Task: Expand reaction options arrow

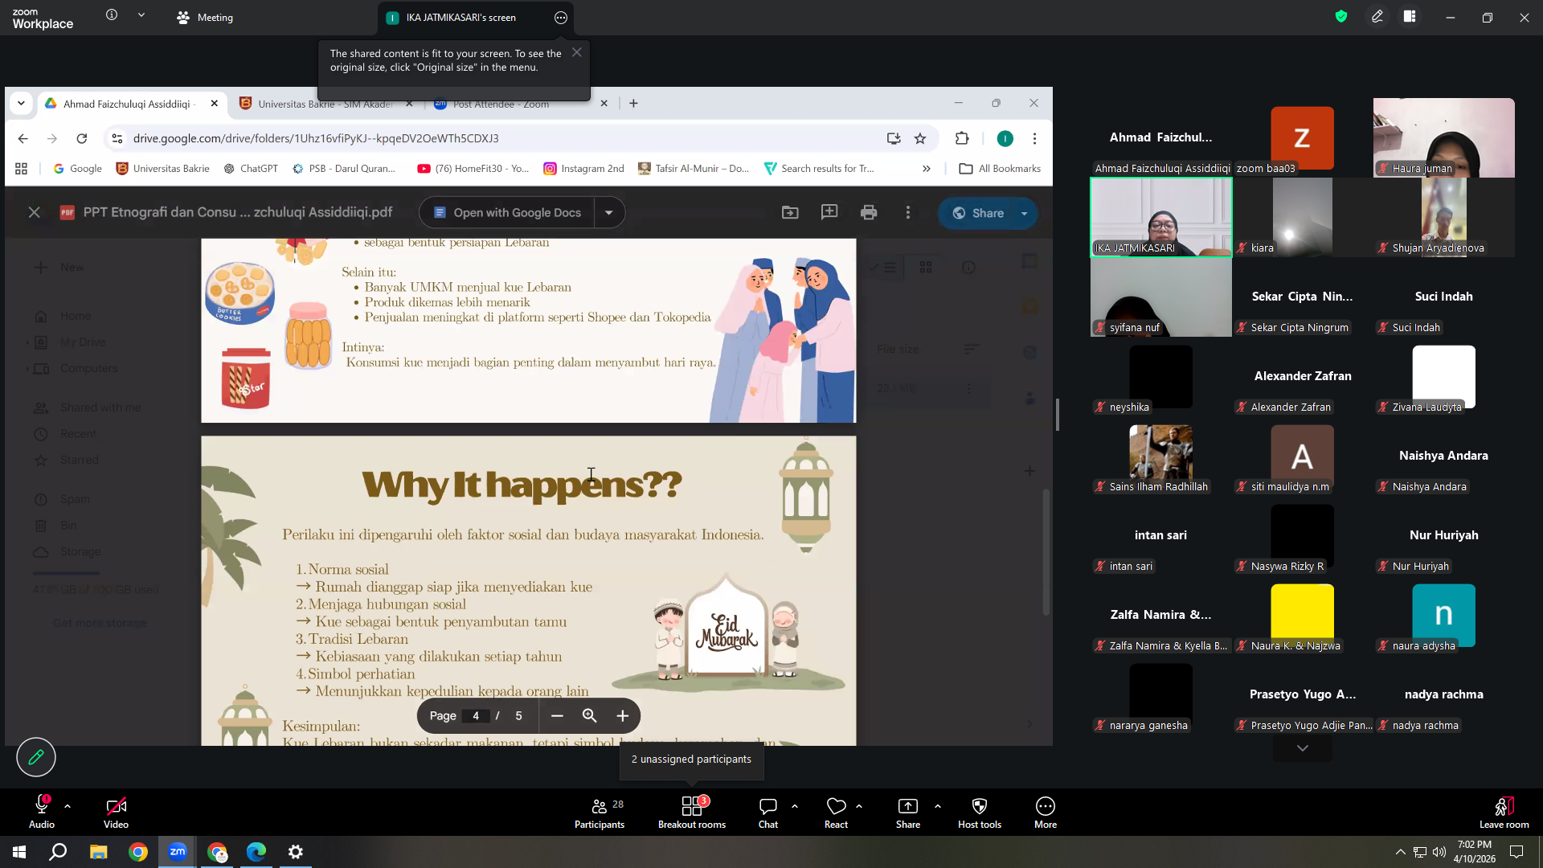Action: 859,805
